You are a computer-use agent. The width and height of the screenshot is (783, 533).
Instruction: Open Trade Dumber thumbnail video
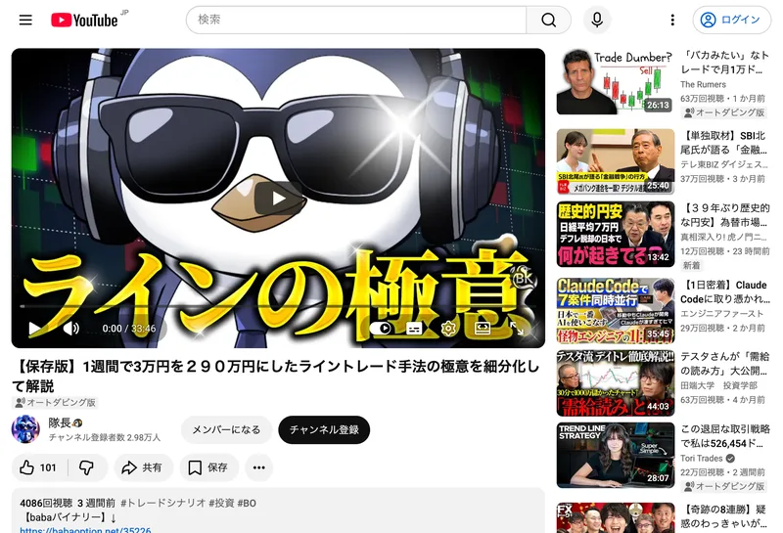tap(616, 81)
